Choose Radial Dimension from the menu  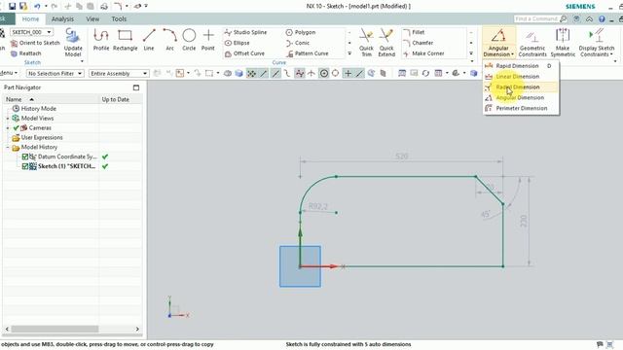click(521, 87)
